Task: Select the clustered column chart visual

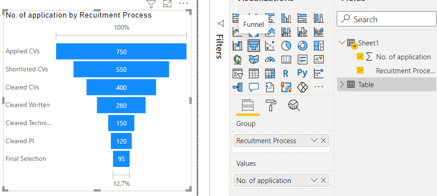Action: (x=286, y=18)
